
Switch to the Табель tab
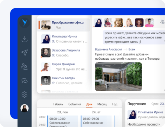[x=58, y=104]
